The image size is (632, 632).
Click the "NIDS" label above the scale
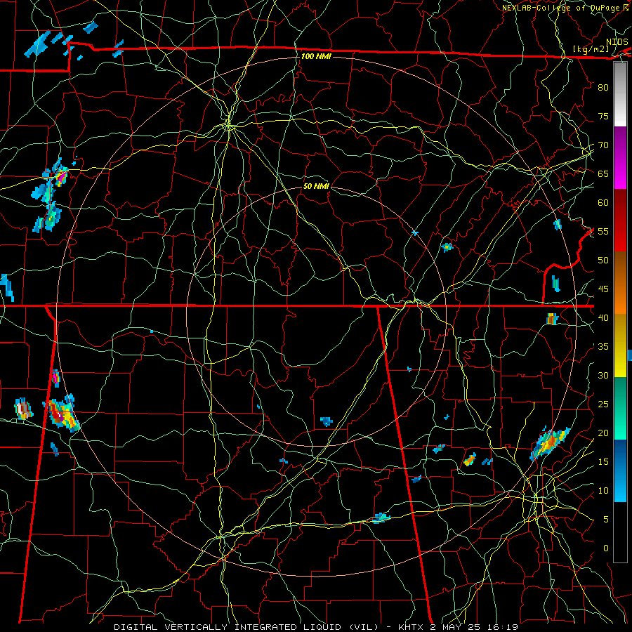click(x=617, y=42)
